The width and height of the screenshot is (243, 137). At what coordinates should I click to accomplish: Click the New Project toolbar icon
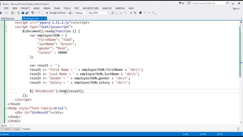coord(13,13)
